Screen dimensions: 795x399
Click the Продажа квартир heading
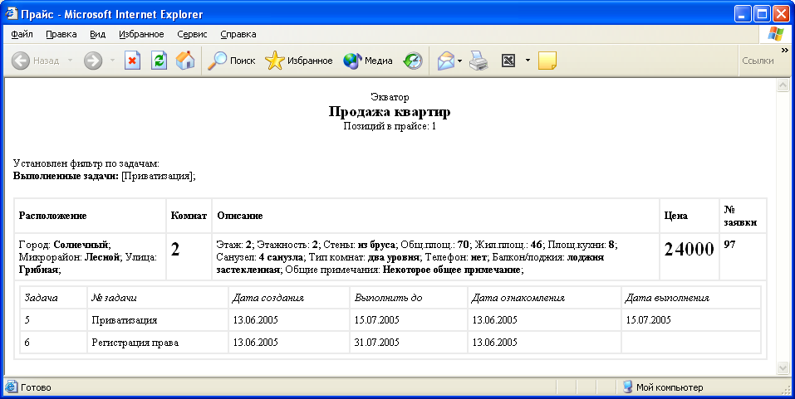tap(390, 111)
